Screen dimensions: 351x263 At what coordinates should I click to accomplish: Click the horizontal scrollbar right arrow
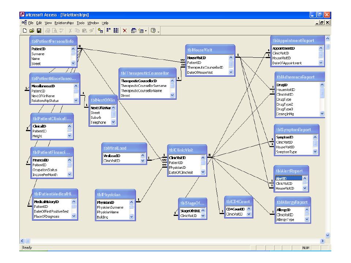pyautogui.click(x=322, y=241)
